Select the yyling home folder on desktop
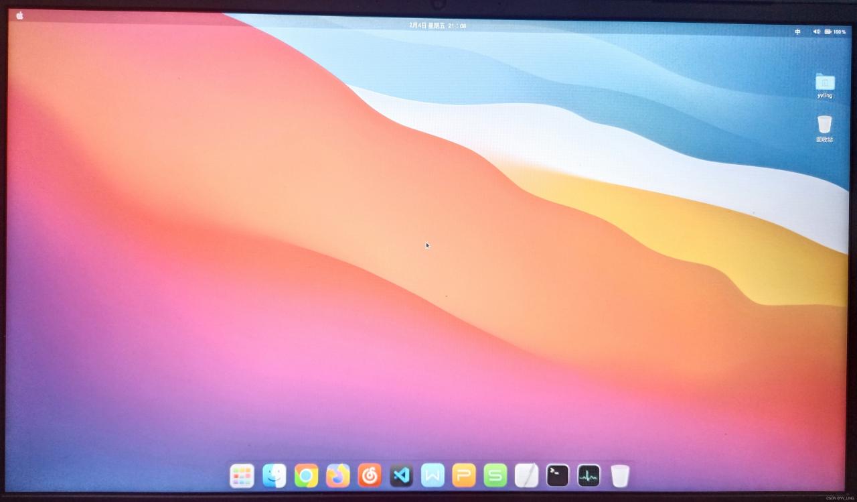Viewport: 857px width, 502px height. [825, 86]
